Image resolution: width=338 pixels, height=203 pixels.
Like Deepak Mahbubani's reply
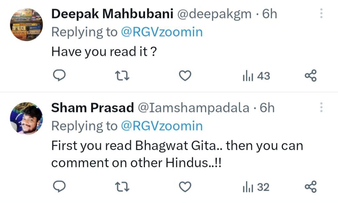pos(185,76)
